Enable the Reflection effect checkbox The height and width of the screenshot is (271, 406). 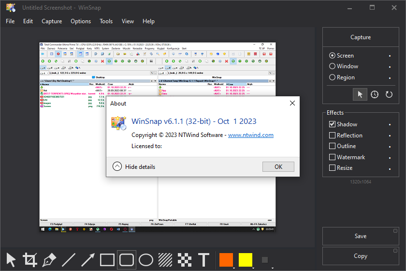pos(332,135)
